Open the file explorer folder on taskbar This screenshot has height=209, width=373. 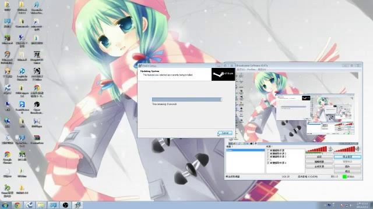coord(41,205)
